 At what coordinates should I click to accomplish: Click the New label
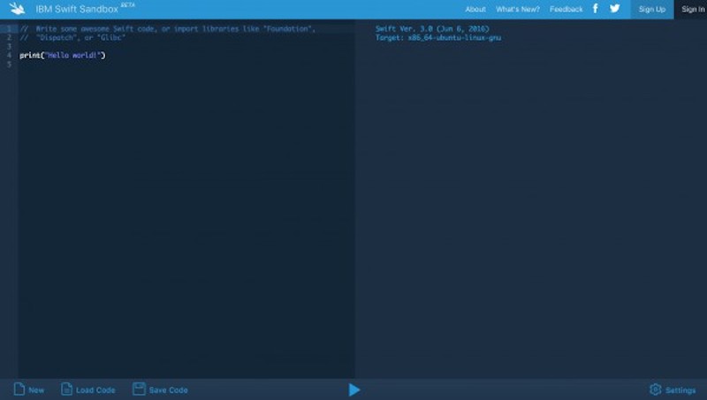tap(36, 390)
